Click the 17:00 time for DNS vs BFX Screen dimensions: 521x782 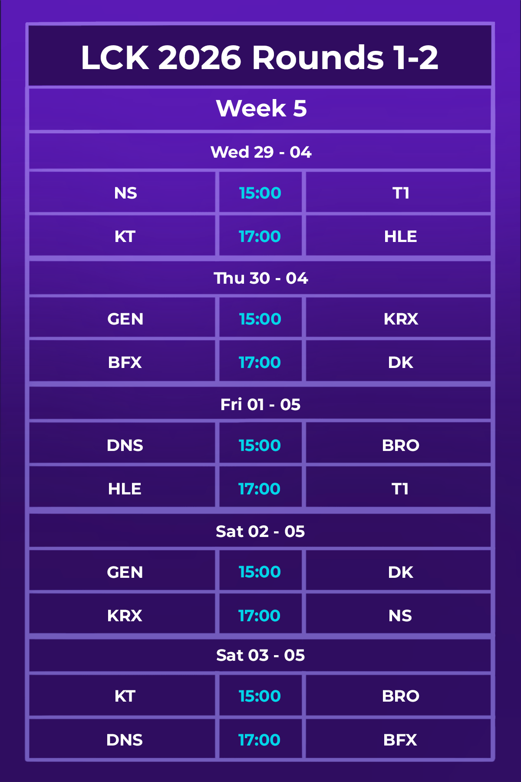260,740
